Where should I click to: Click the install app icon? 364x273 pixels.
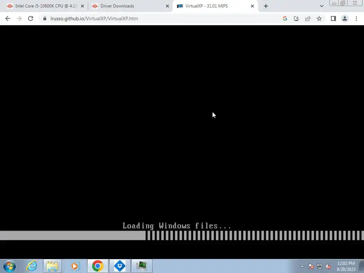pos(296,18)
